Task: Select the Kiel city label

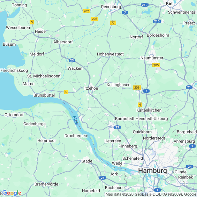Action: point(169,3)
